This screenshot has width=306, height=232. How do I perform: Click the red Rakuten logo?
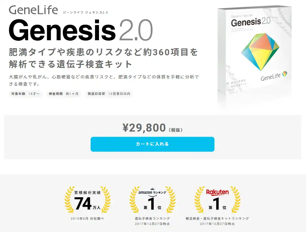point(218,192)
